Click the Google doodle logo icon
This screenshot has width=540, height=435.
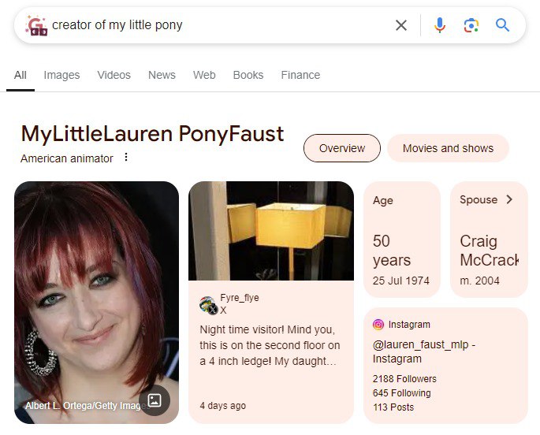tap(36, 26)
